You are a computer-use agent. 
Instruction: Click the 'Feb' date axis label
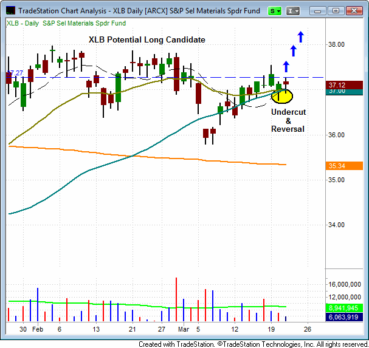click(x=38, y=329)
